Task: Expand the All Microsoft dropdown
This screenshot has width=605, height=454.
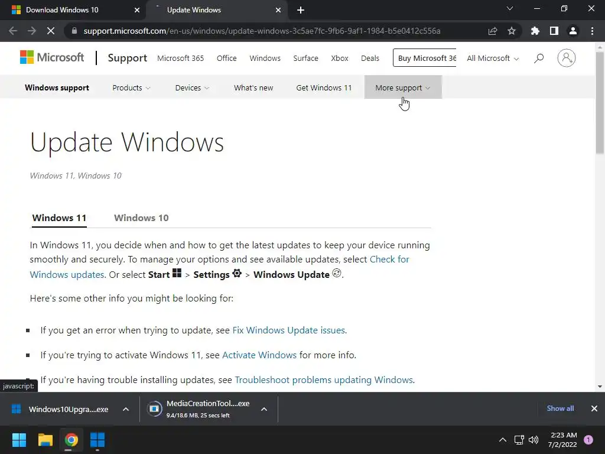Action: [493, 59]
